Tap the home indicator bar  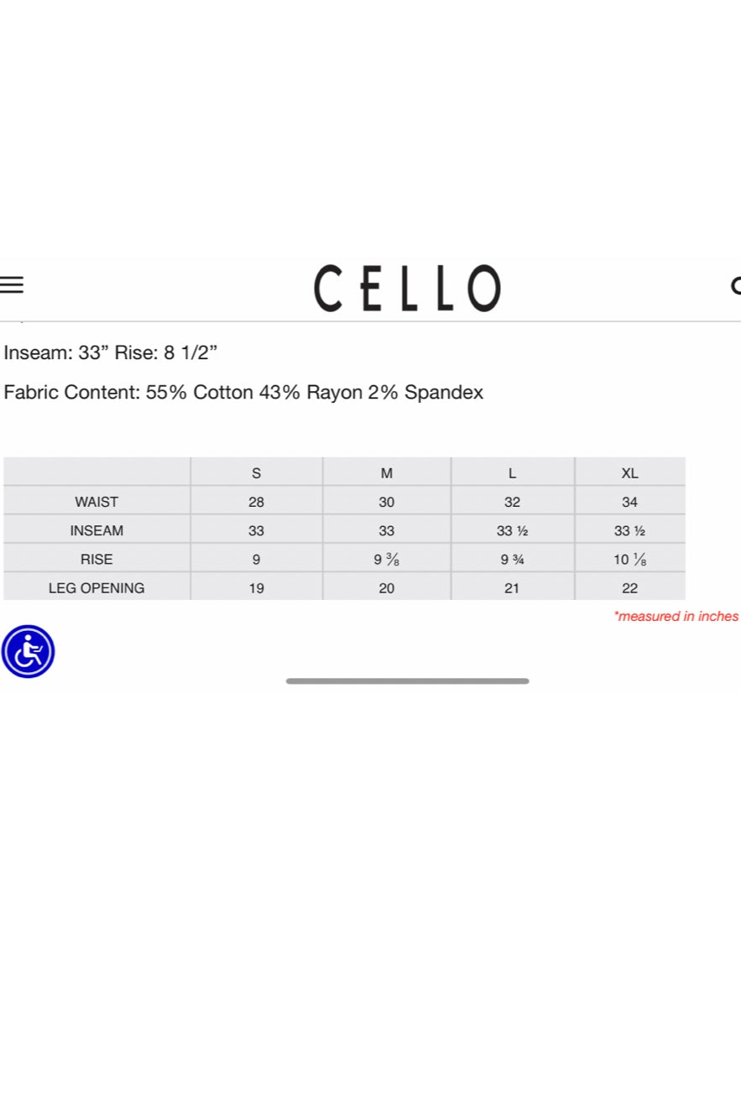407,681
